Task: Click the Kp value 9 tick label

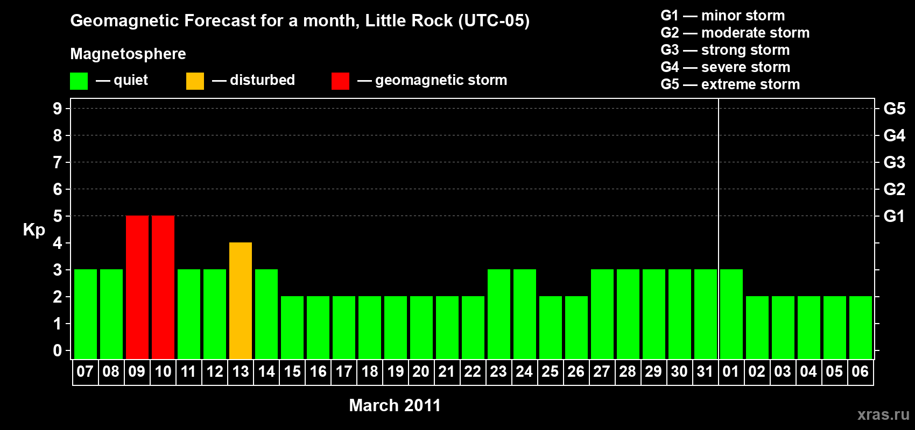Action: [x=58, y=109]
